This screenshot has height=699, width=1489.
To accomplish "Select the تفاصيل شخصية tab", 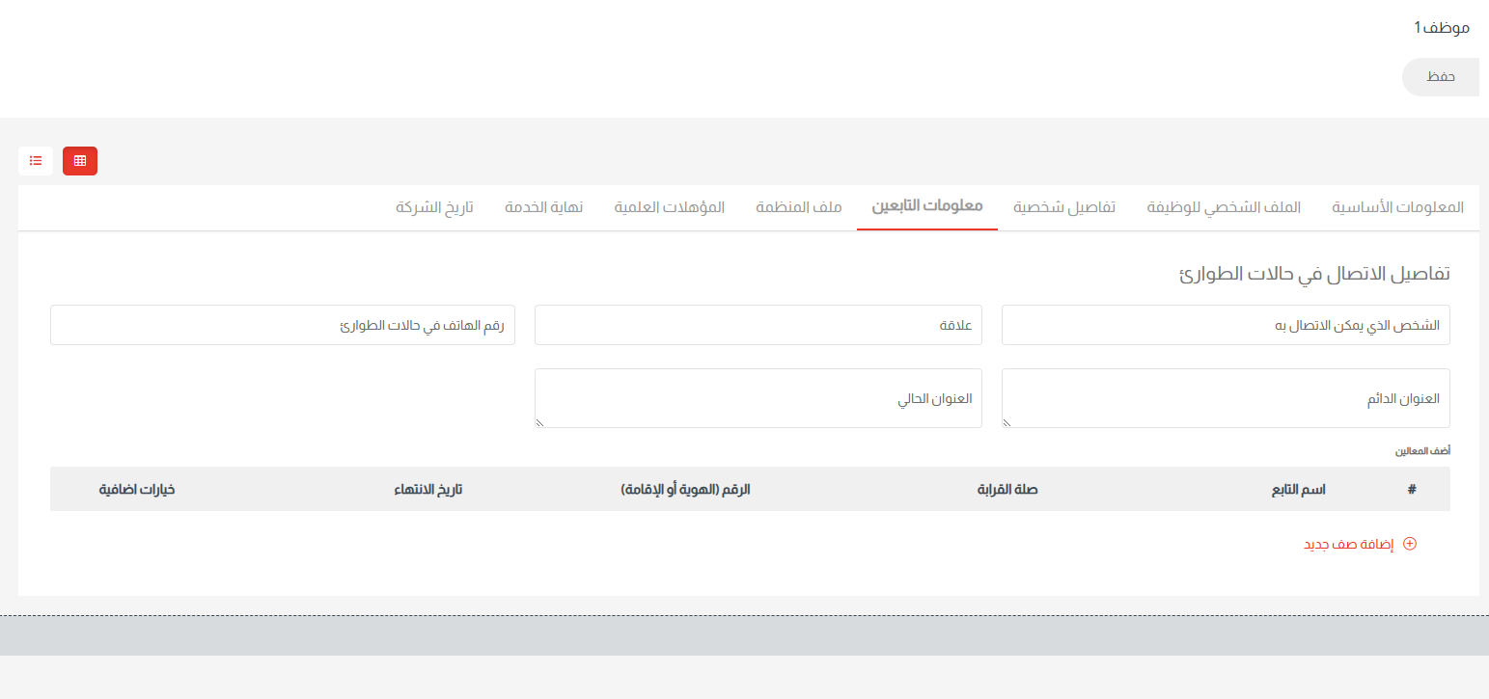I will coord(1064,207).
